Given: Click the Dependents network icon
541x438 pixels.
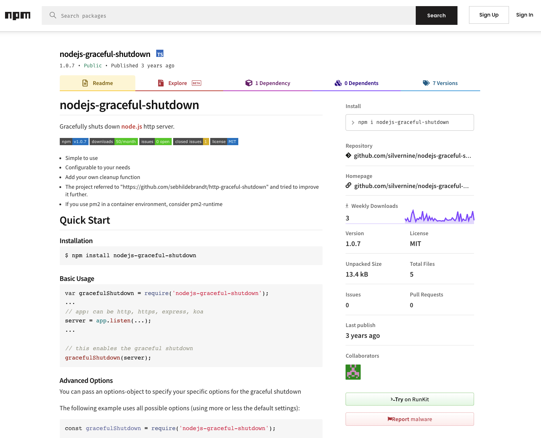Looking at the screenshot, I should (338, 83).
